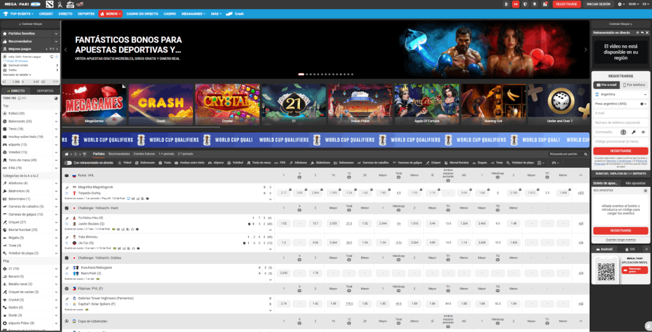Favorite the Magnitka Magnitogorsk match star icon
Image resolution: width=652 pixels, height=332 pixels.
click(67, 193)
